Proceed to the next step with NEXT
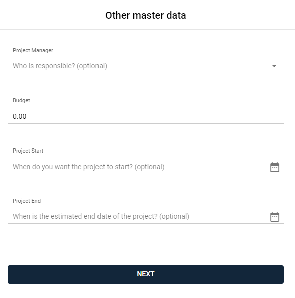Viewport: 295px width, 298px height. (146, 274)
